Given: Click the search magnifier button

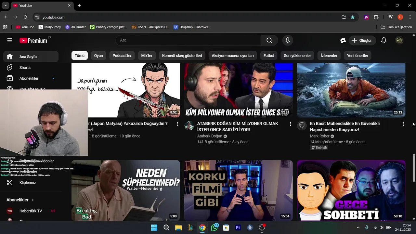Looking at the screenshot, I should (x=269, y=40).
